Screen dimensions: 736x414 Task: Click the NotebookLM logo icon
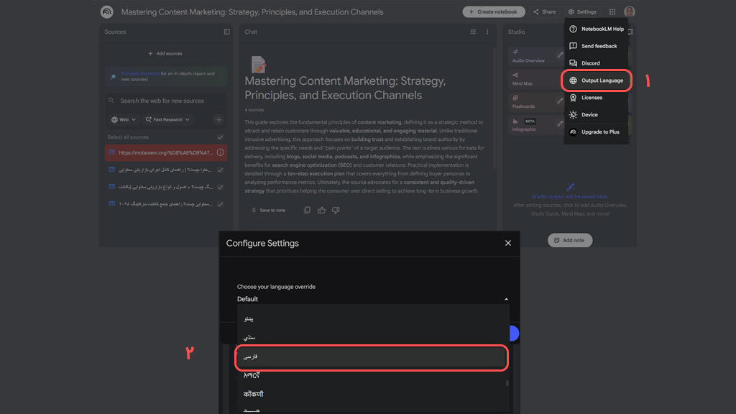(107, 11)
